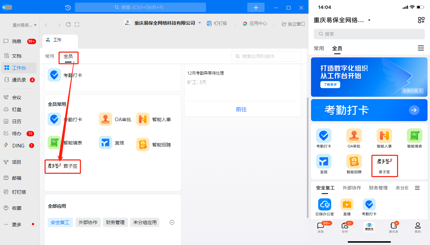Open 消息 in the desktop sidebar

(20, 41)
